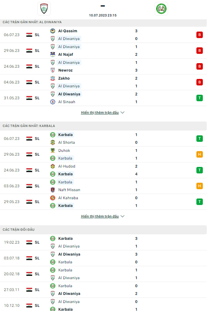Click the green T badge for 31.05.23 match
The image size is (207, 311).
tap(199, 98)
